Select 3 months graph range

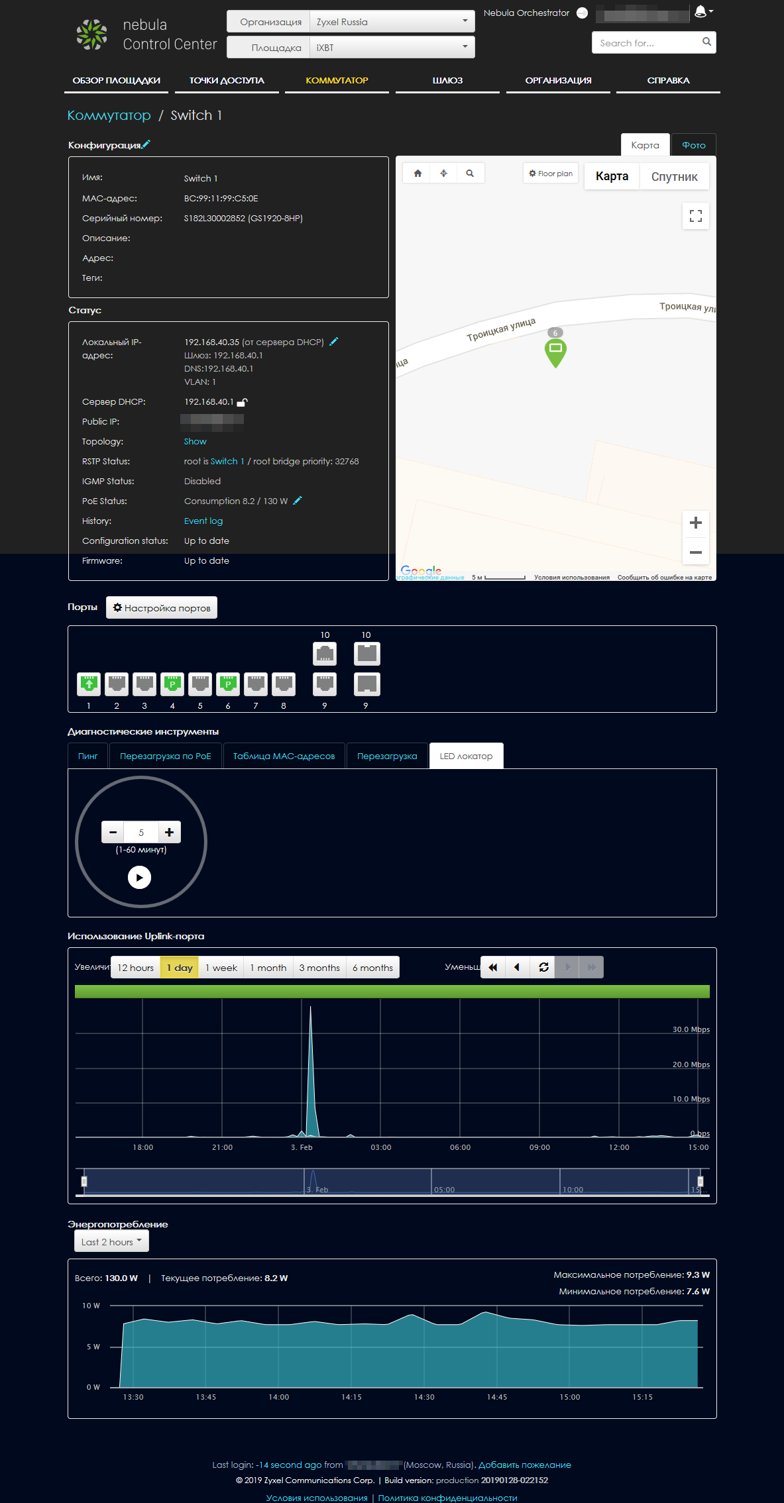click(319, 967)
